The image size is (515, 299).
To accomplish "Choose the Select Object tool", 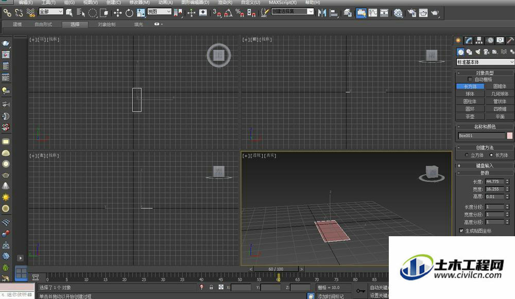I will pyautogui.click(x=70, y=13).
